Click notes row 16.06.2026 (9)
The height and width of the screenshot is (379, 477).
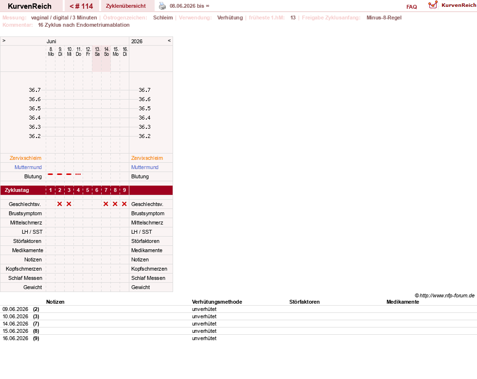238,338
